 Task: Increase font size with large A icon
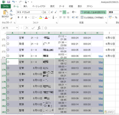tap(52, 12)
